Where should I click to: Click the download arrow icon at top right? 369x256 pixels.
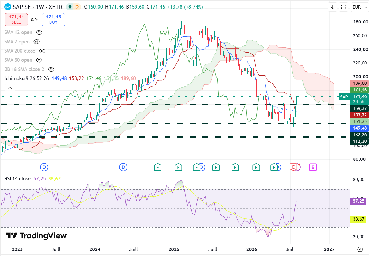333,7
